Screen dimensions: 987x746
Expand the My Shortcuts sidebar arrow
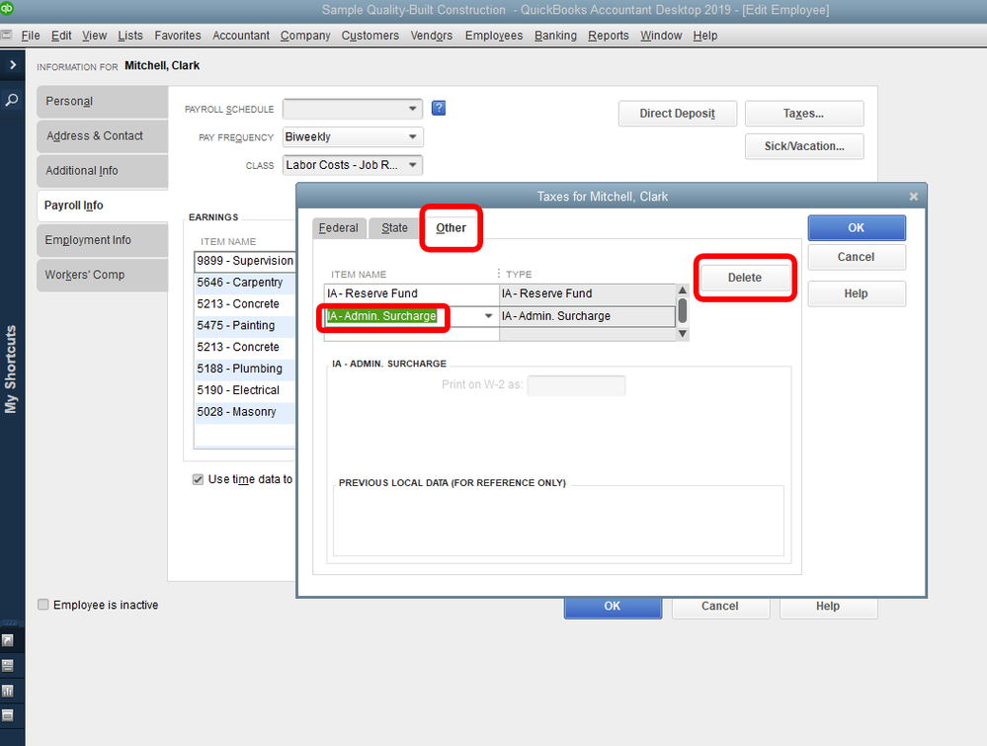(x=13, y=65)
